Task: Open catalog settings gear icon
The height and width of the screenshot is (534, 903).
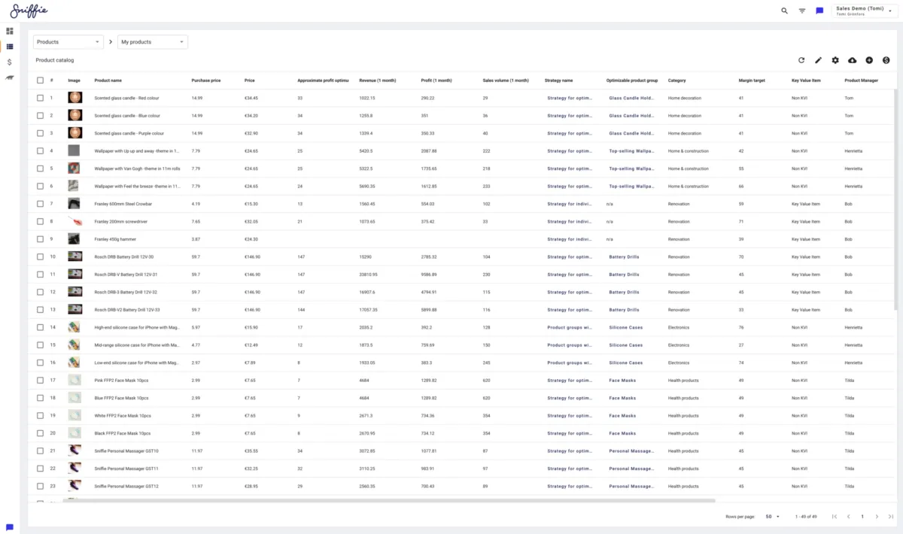Action: [835, 60]
